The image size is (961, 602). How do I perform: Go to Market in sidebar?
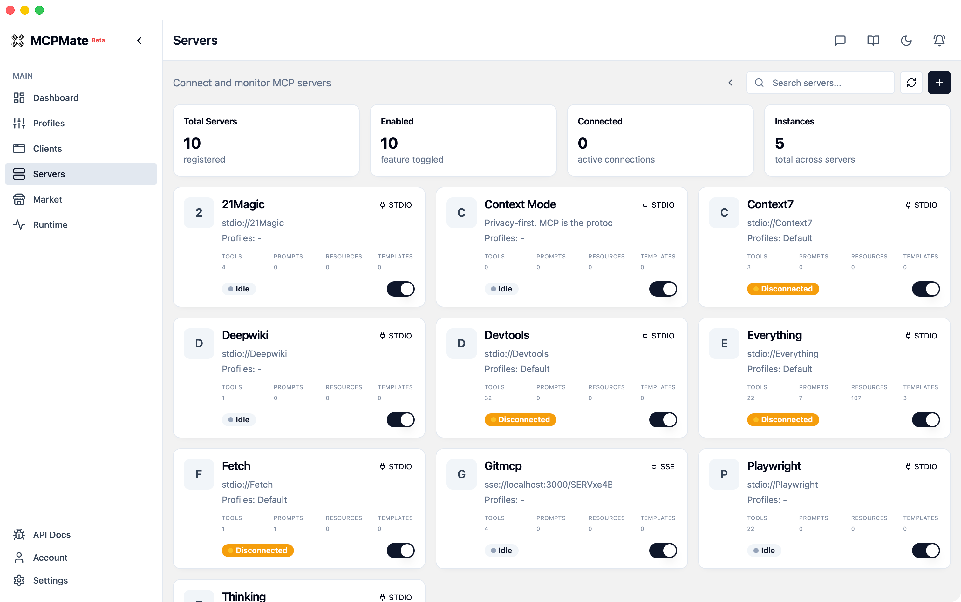click(47, 199)
